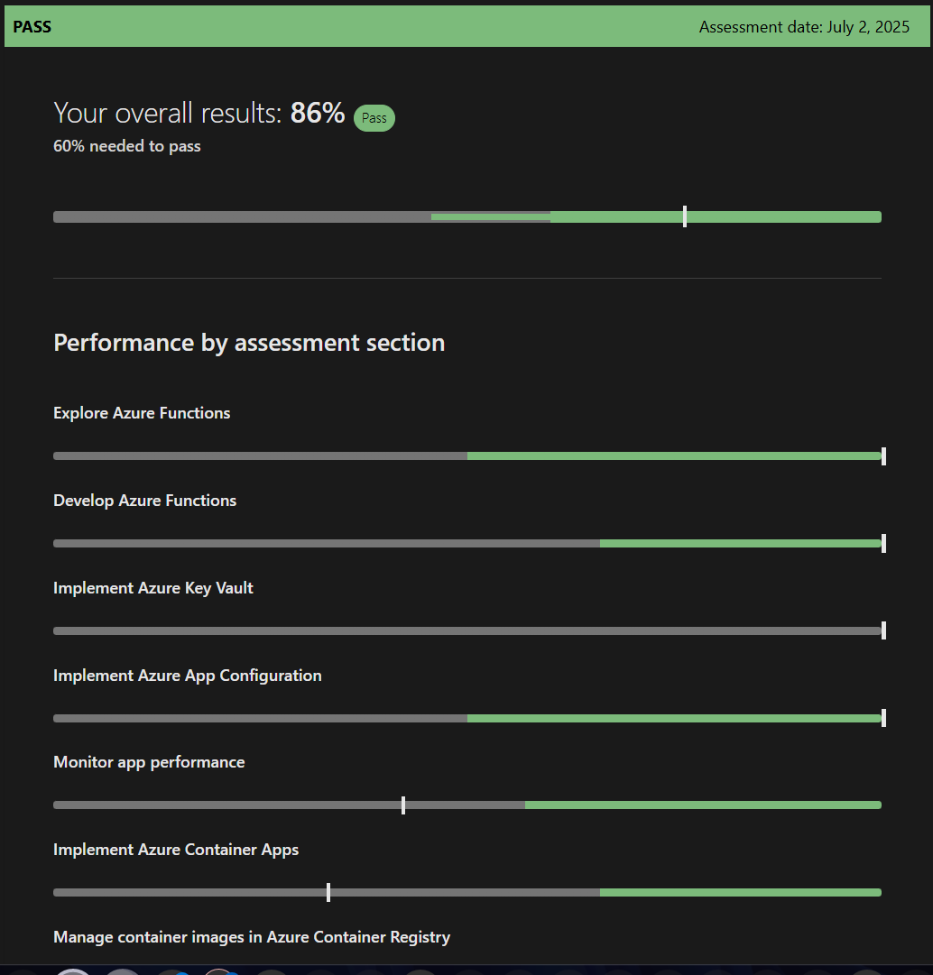Image resolution: width=933 pixels, height=975 pixels.
Task: Select the Monitor app performance section label
Action: tap(149, 763)
